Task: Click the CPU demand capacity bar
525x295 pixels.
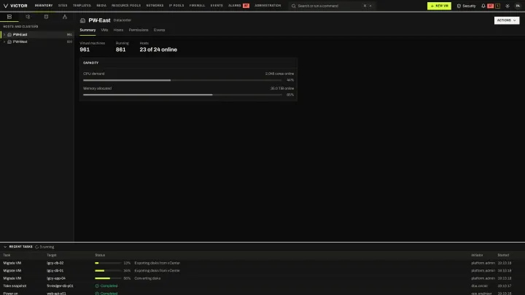Action: pyautogui.click(x=182, y=80)
